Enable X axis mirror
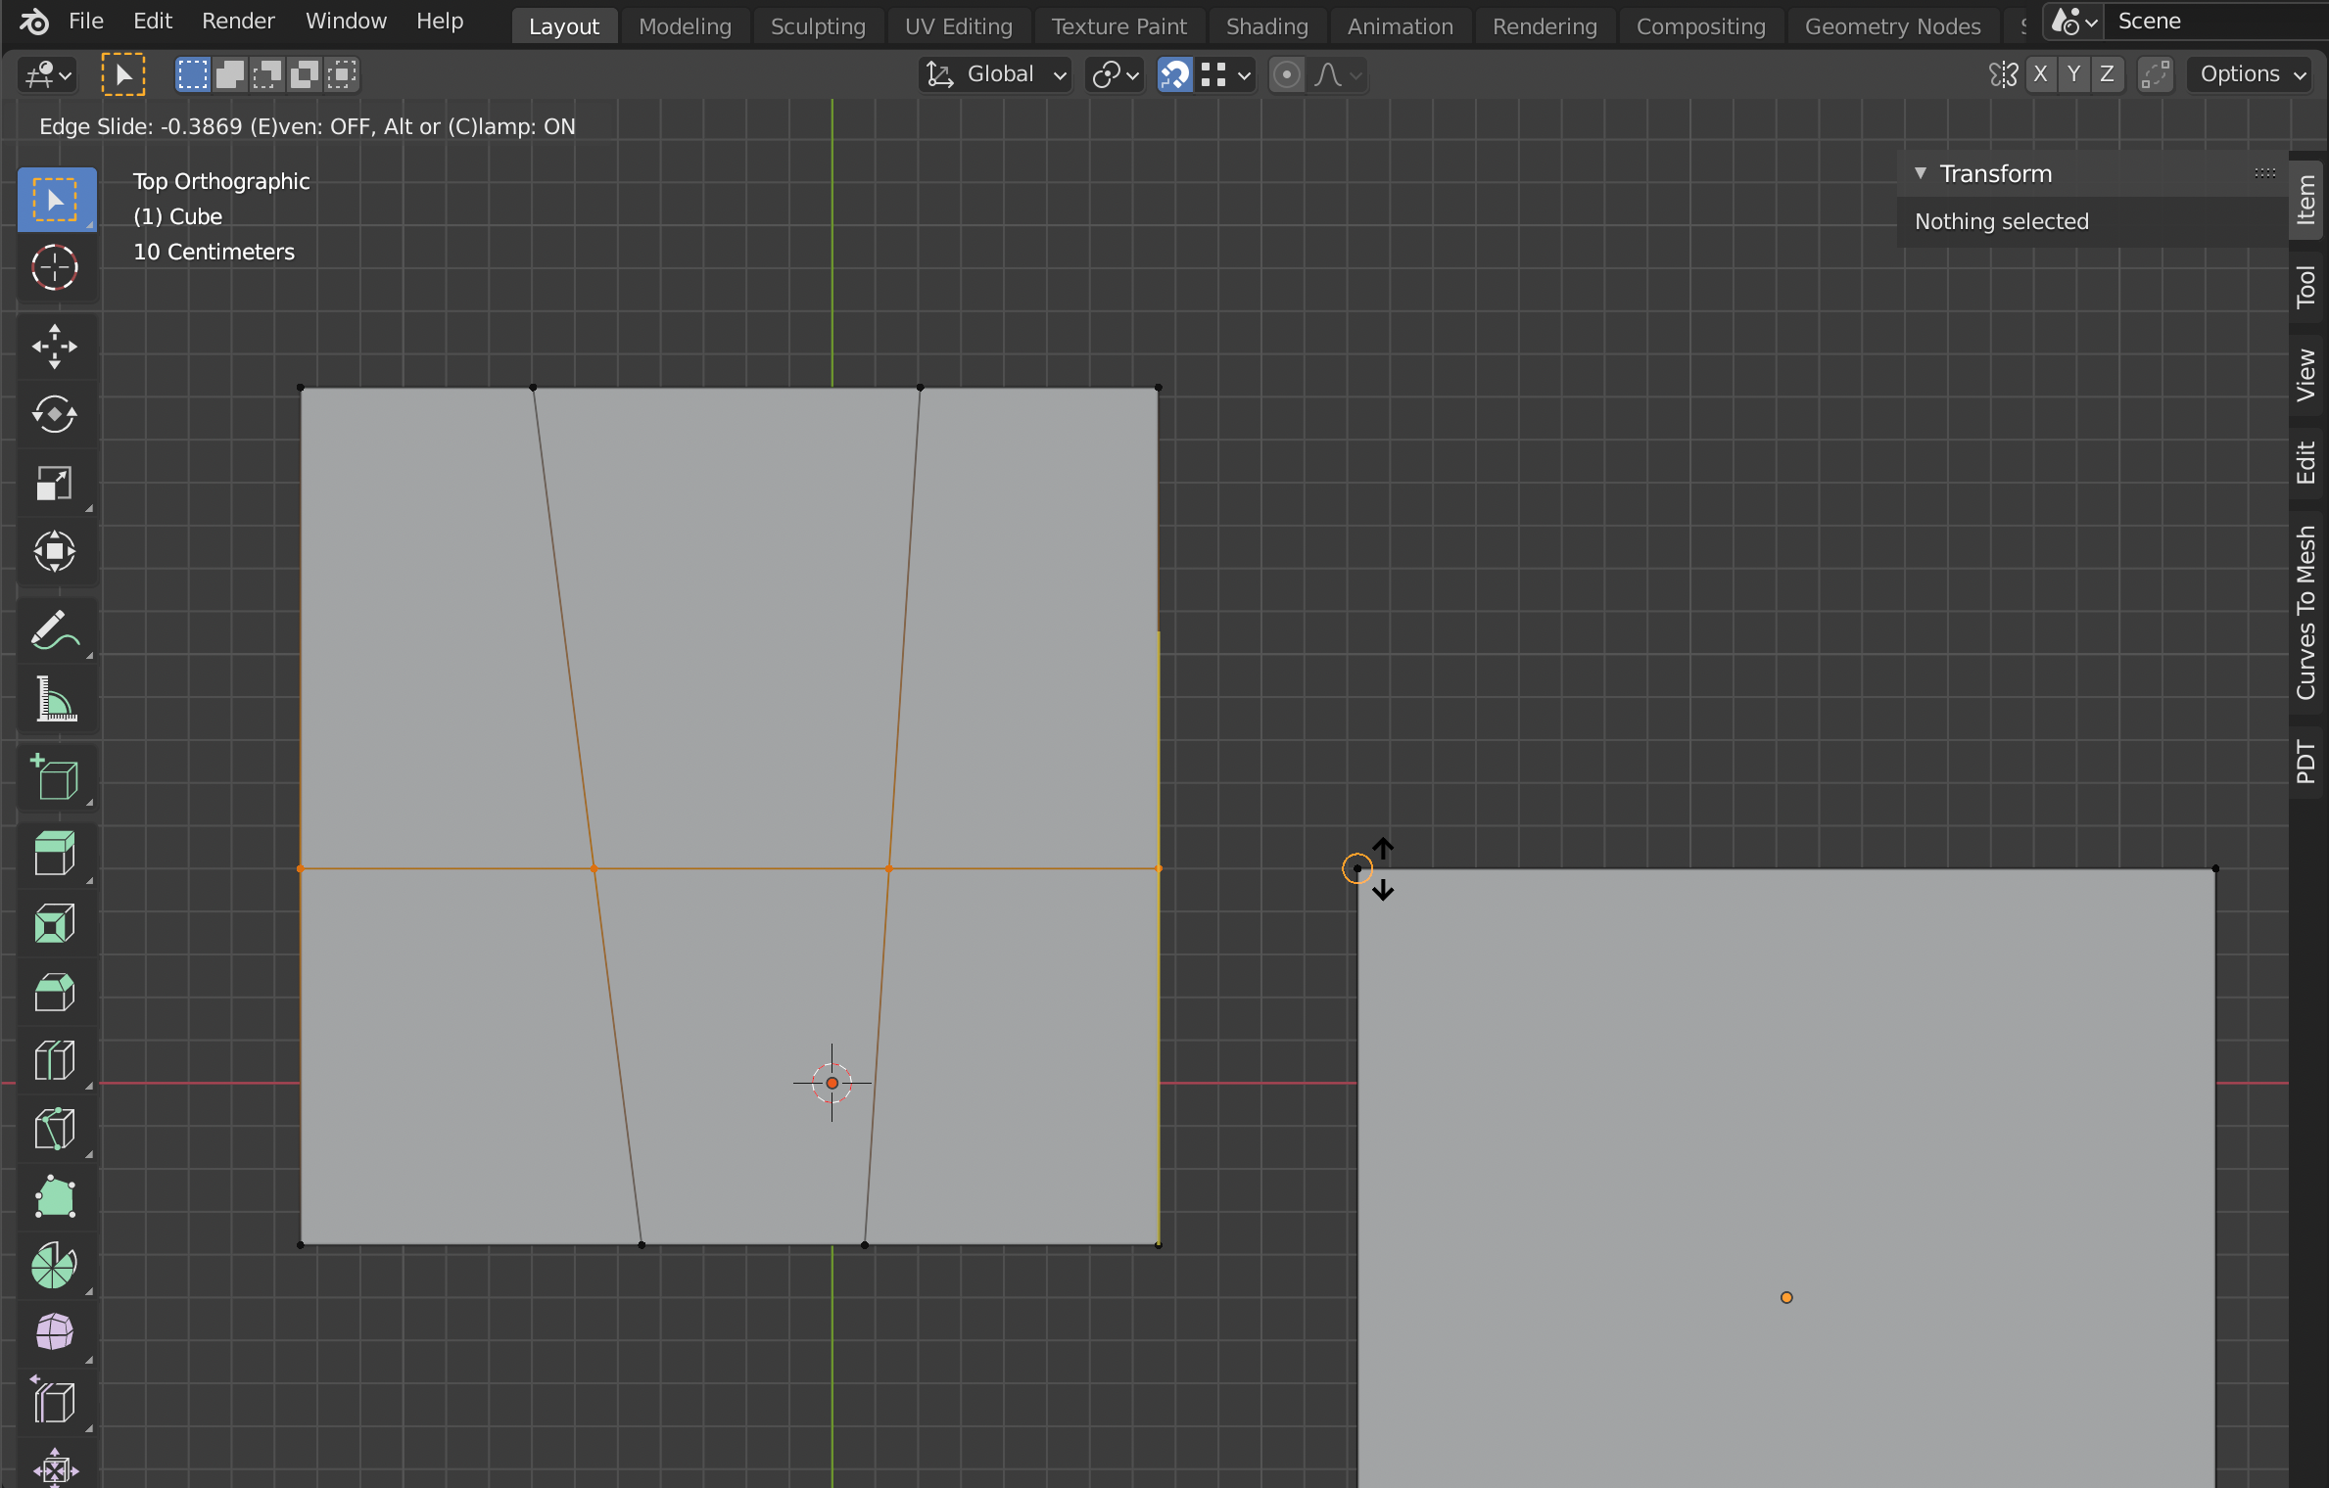 click(2040, 74)
